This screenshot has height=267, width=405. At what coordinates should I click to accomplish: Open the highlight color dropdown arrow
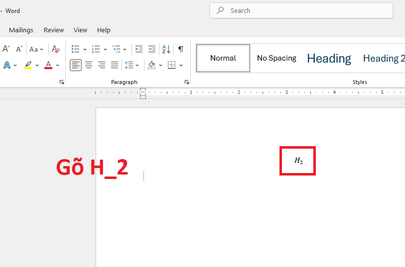[x=37, y=65]
